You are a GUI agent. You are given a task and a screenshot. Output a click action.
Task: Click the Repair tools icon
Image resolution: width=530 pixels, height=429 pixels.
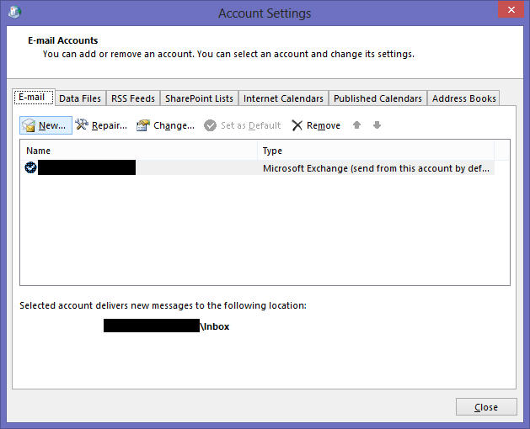(82, 125)
